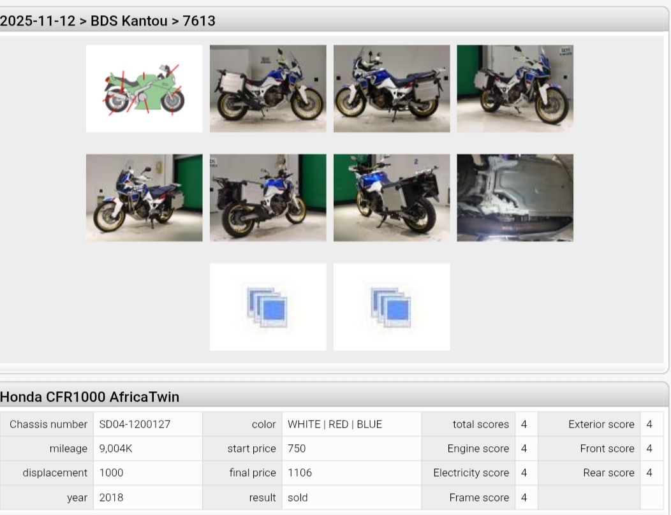
Task: Open top-row angled photo with green door
Action: point(515,89)
